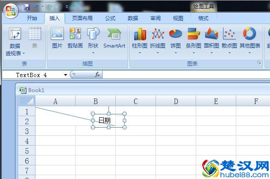Open the Office button menu
The image size is (270, 179).
click(x=11, y=11)
